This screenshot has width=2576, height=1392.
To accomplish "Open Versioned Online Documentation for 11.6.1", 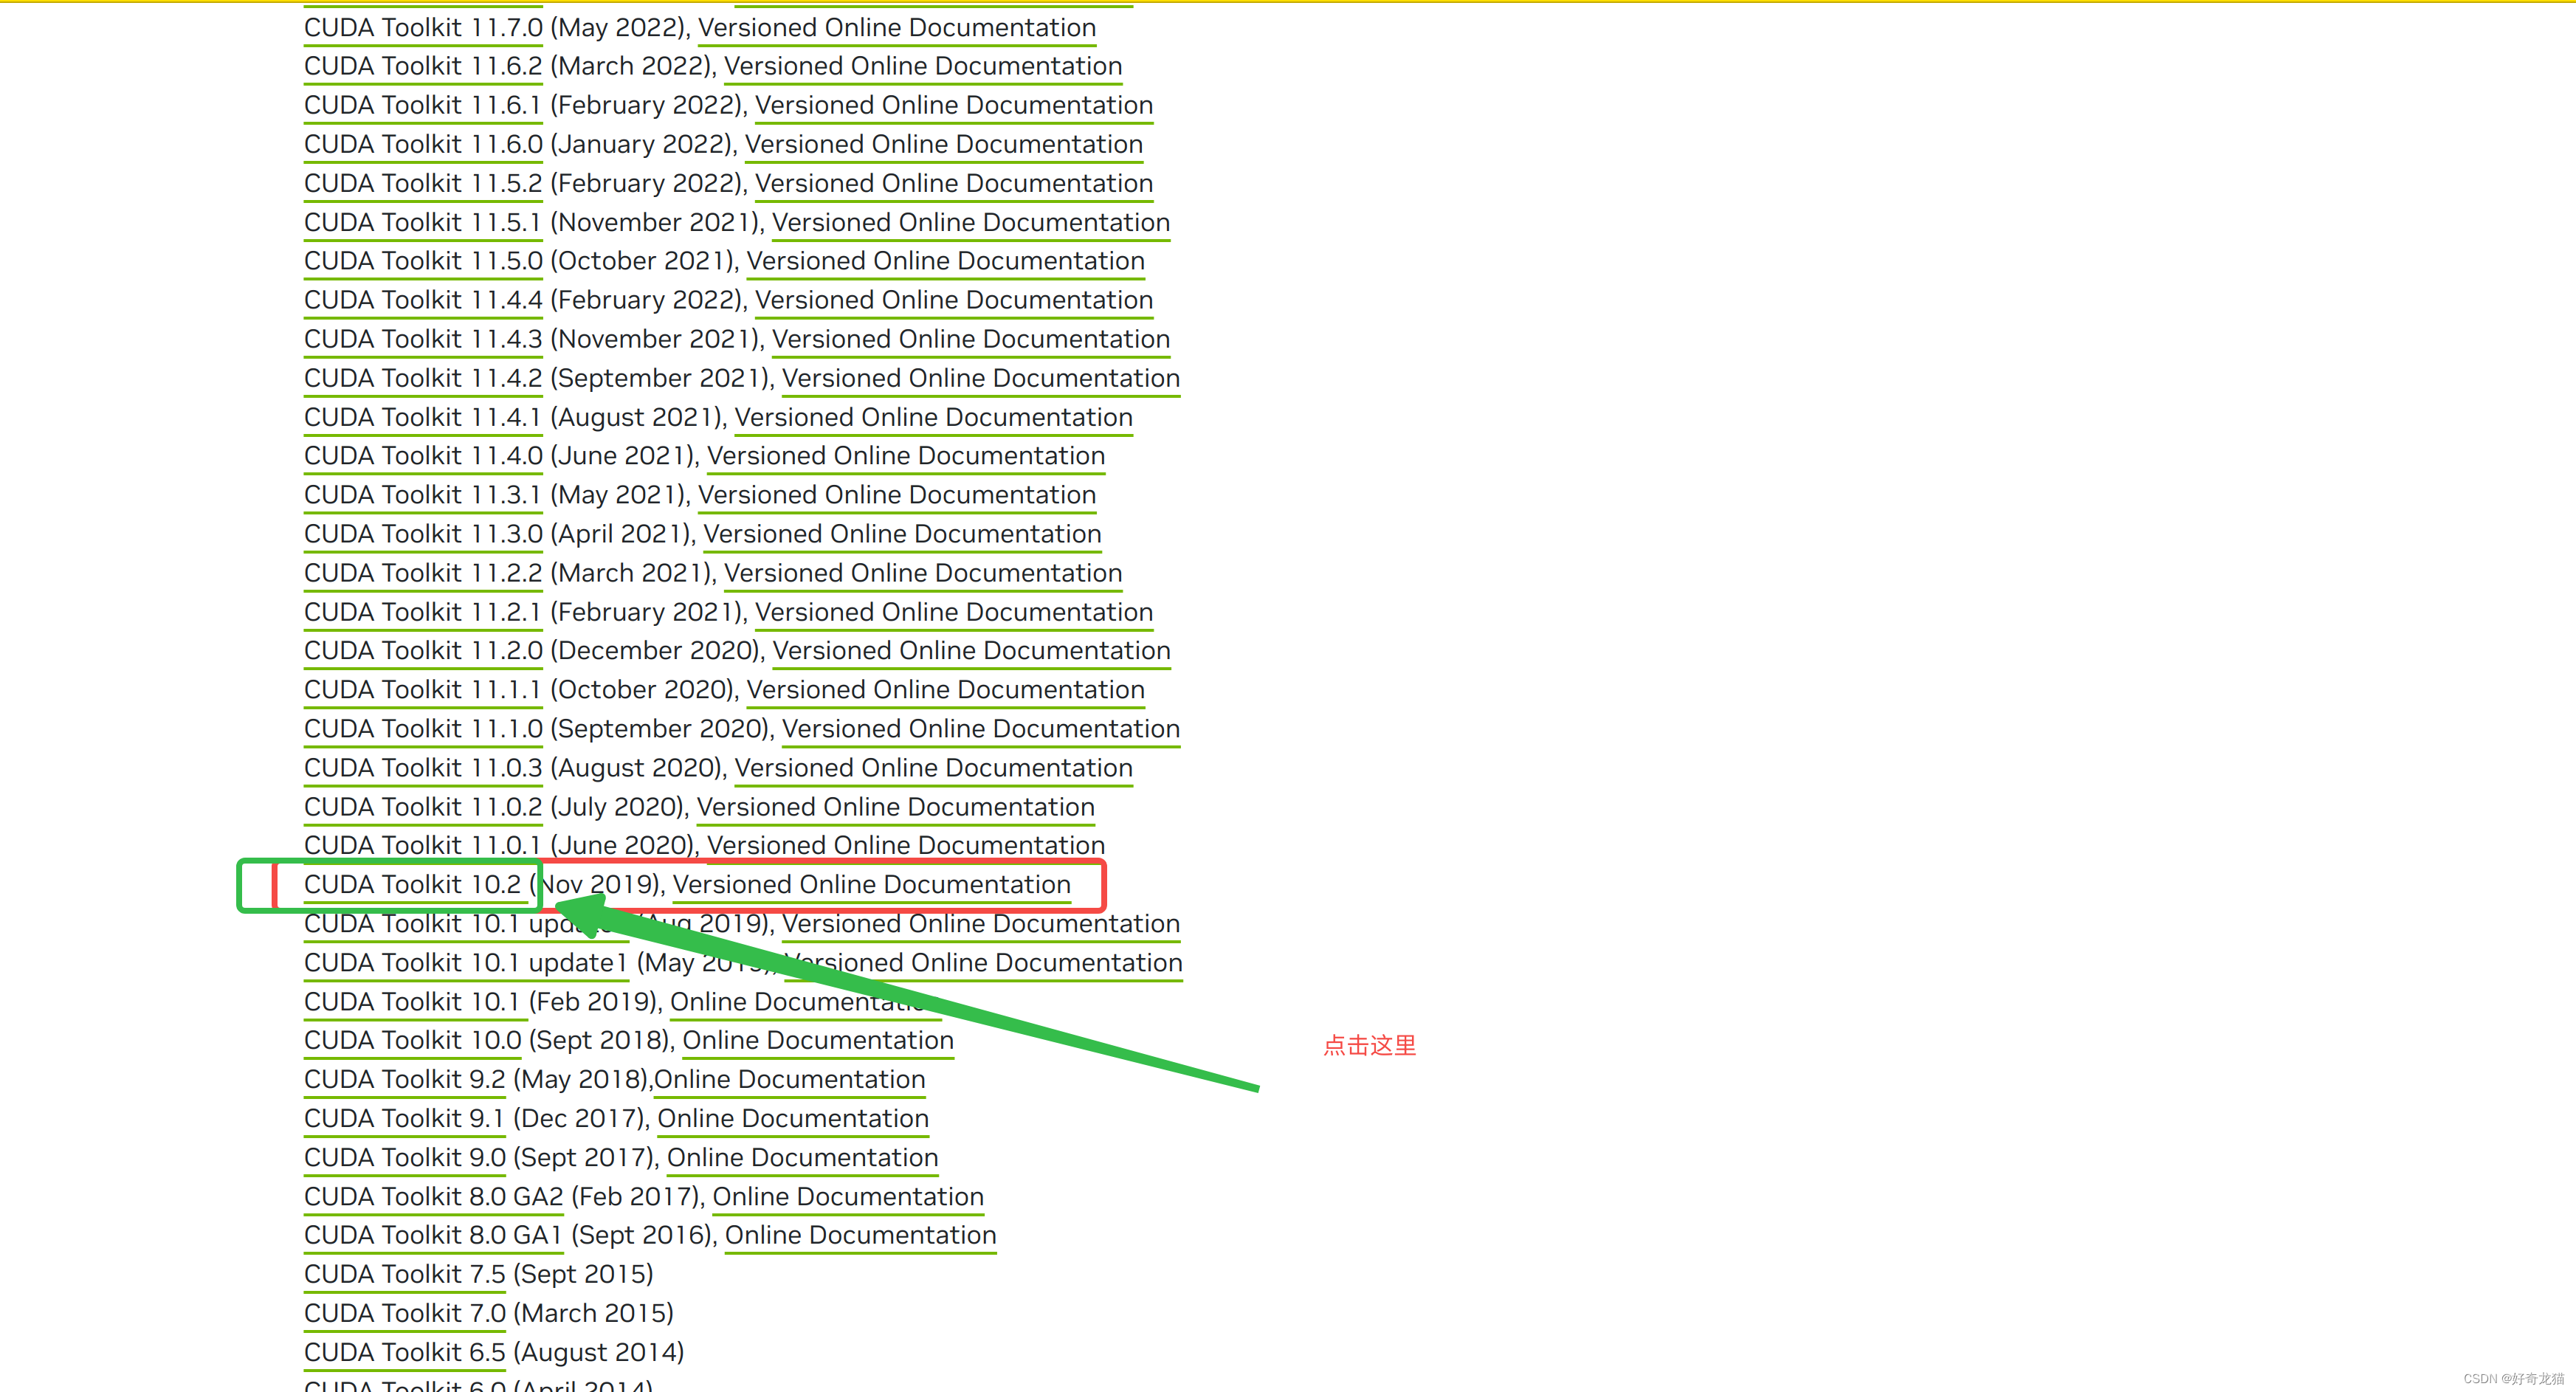I will 954,106.
